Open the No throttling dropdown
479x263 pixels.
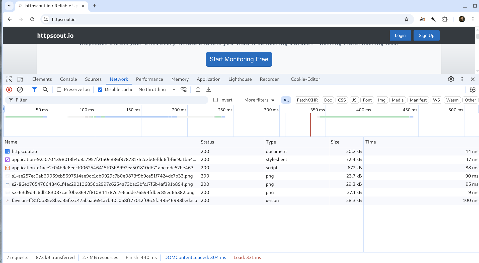(157, 89)
